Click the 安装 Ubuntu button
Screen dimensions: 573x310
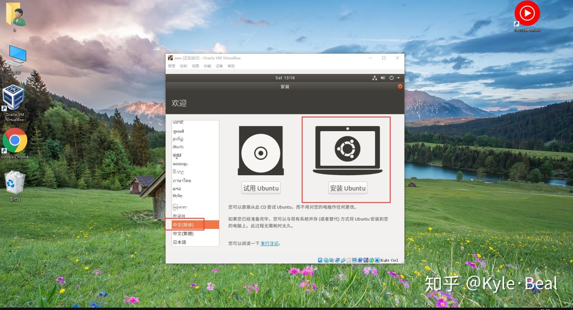point(347,188)
